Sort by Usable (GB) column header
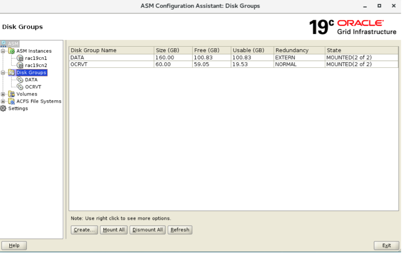The width and height of the screenshot is (402, 253). coord(252,50)
